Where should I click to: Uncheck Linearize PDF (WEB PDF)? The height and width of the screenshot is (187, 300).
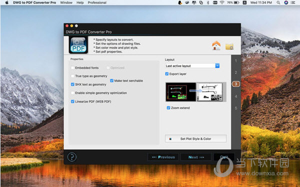click(72, 101)
